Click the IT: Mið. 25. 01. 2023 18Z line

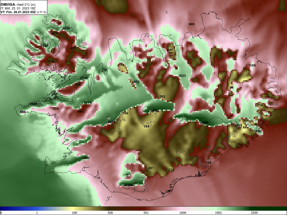tap(18, 8)
